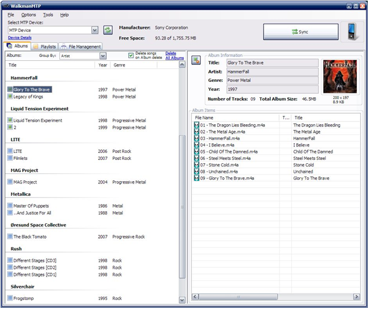The height and width of the screenshot is (309, 369).
Task: Click the album Artist field
Action: pos(272,72)
